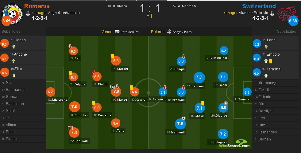Click the green sub-on arrow under Hoban
The width and height of the screenshot is (301, 153).
(13, 47)
